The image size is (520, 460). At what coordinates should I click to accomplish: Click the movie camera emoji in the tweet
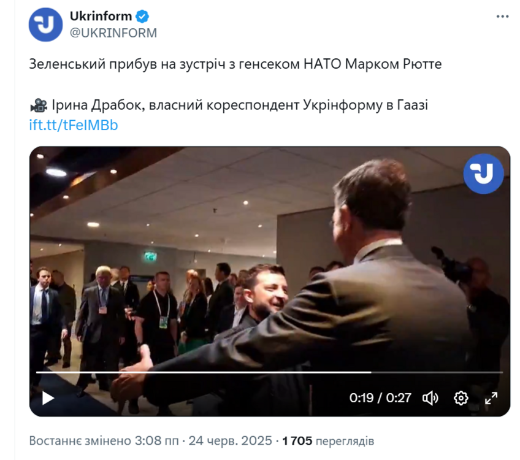tap(39, 105)
